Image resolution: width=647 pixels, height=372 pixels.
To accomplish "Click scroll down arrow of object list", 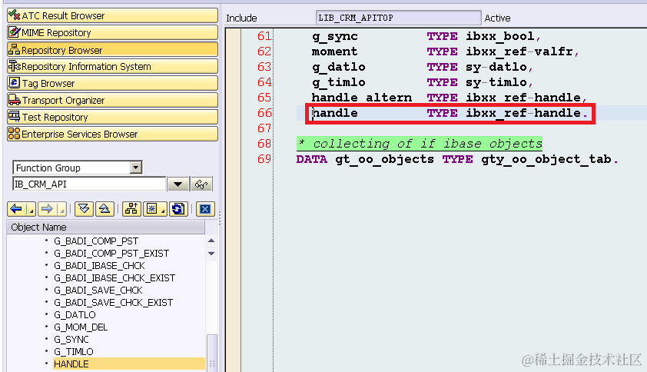I will tap(211, 254).
